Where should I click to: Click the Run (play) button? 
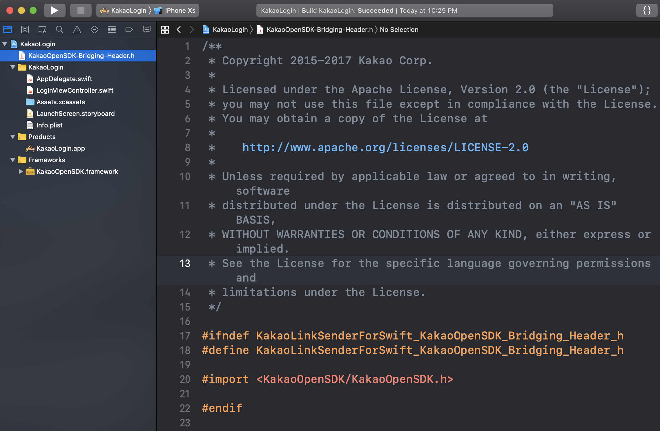(x=54, y=10)
